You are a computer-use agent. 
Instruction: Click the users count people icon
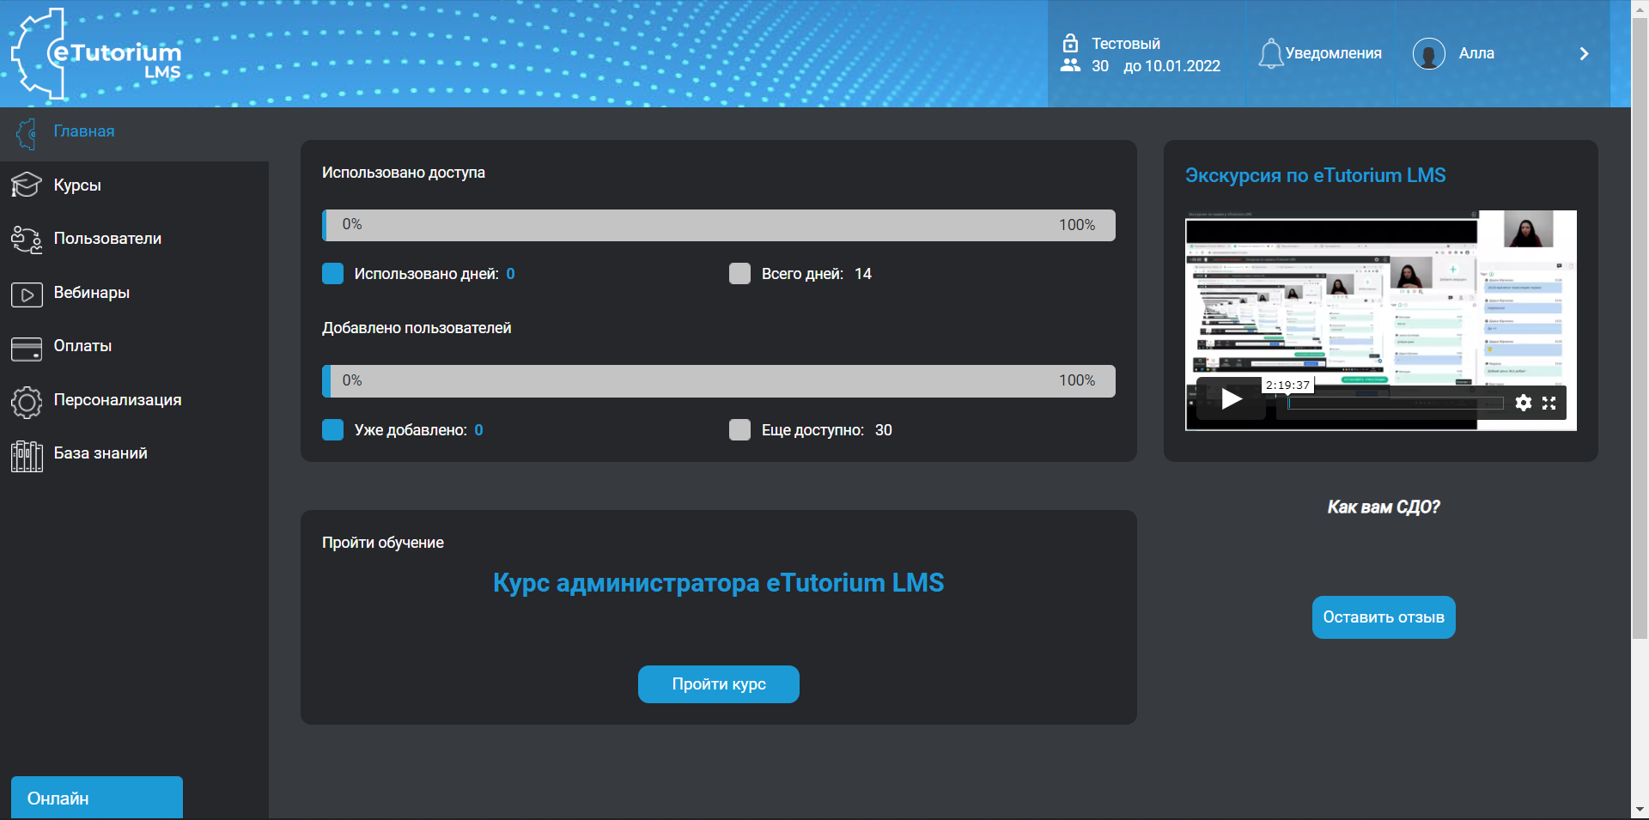click(1070, 65)
